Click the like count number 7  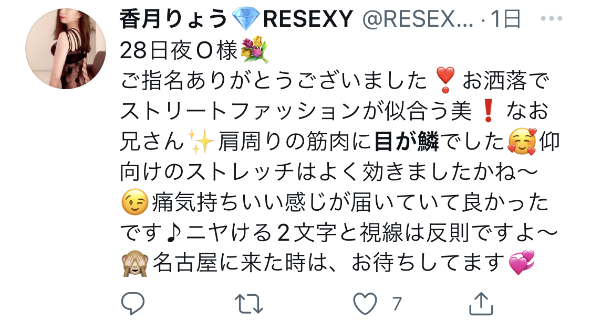pyautogui.click(x=397, y=304)
